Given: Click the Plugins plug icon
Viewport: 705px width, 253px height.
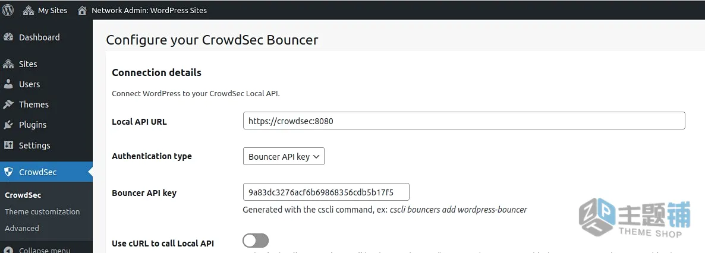Looking at the screenshot, I should tap(8, 125).
